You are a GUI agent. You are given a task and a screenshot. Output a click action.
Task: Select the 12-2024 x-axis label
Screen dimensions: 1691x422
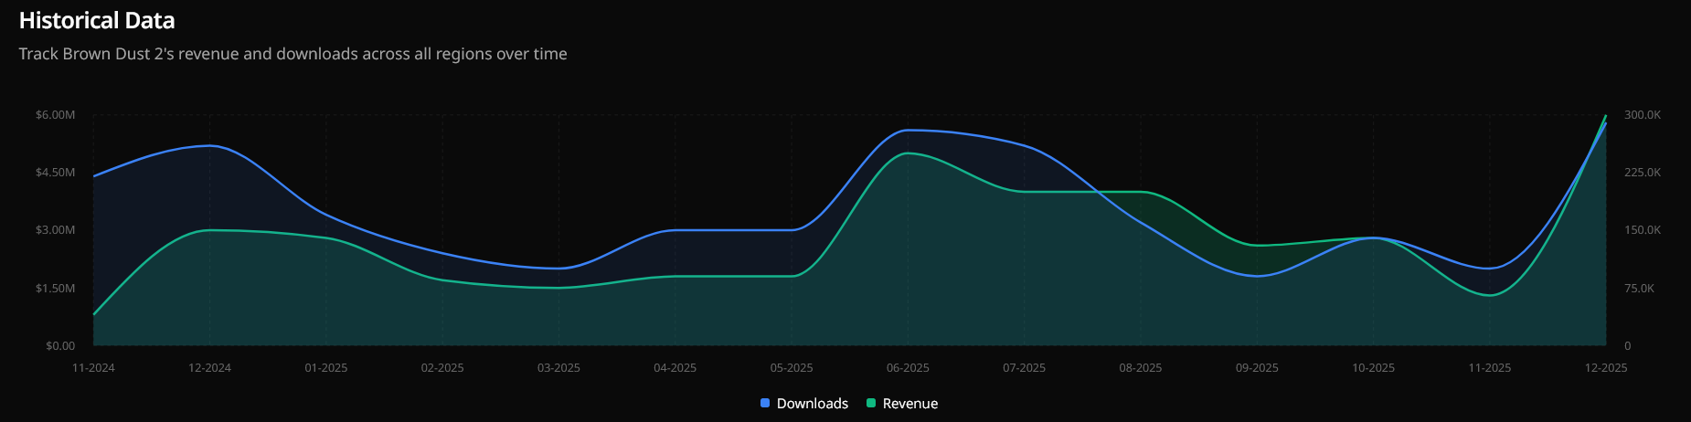point(209,368)
